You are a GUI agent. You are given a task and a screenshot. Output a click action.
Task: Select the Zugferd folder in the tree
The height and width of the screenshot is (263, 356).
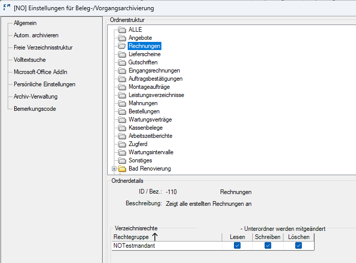(138, 144)
